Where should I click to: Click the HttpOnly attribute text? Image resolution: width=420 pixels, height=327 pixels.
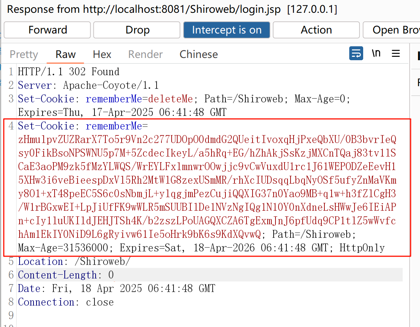(362, 248)
